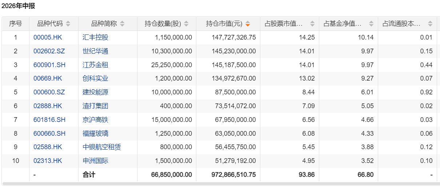The height and width of the screenshot is (188, 440).
Task: Select the 合计 total row
Action: 219,175
